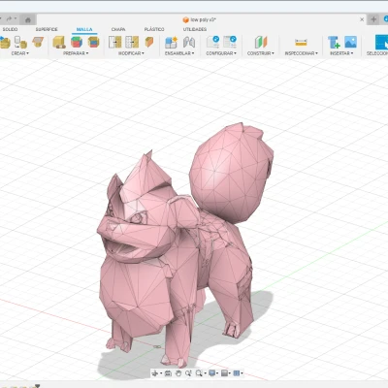This screenshot has height=388, width=388.
Task: Click the joint icon in ENSAMBLAR group
Action: pos(189,43)
